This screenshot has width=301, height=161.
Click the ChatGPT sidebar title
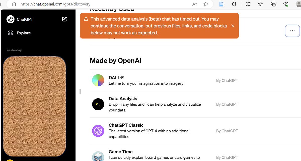(x=25, y=19)
